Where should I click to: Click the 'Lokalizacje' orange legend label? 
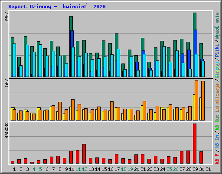click(x=217, y=97)
